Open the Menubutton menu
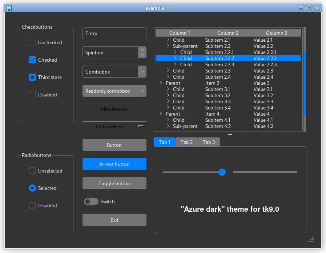This screenshot has height=253, width=326. coord(114,109)
